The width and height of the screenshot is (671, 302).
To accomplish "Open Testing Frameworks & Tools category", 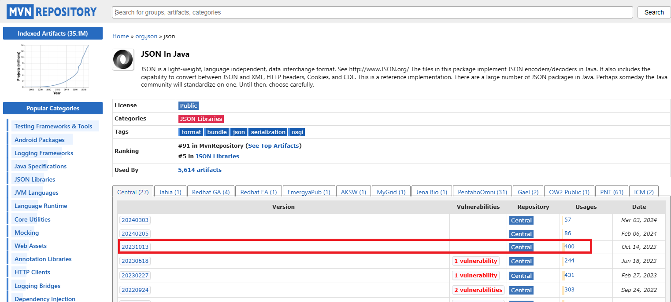I will (x=53, y=126).
